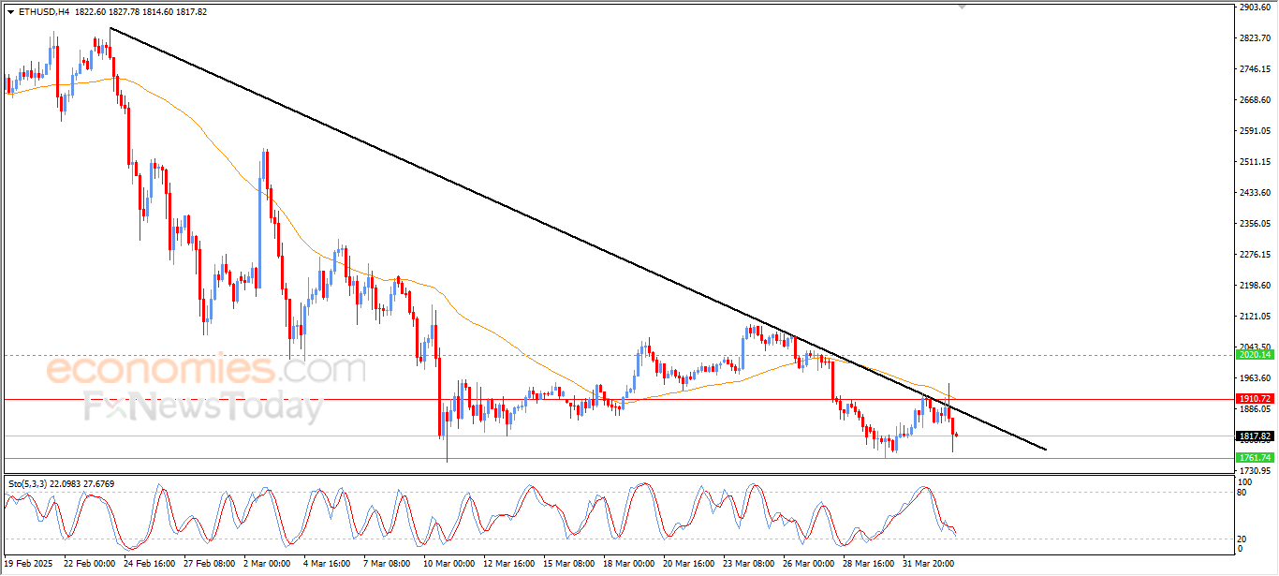The image size is (1279, 576).
Task: Click the 12 Mar 16:00 time label
Action: coord(509,564)
